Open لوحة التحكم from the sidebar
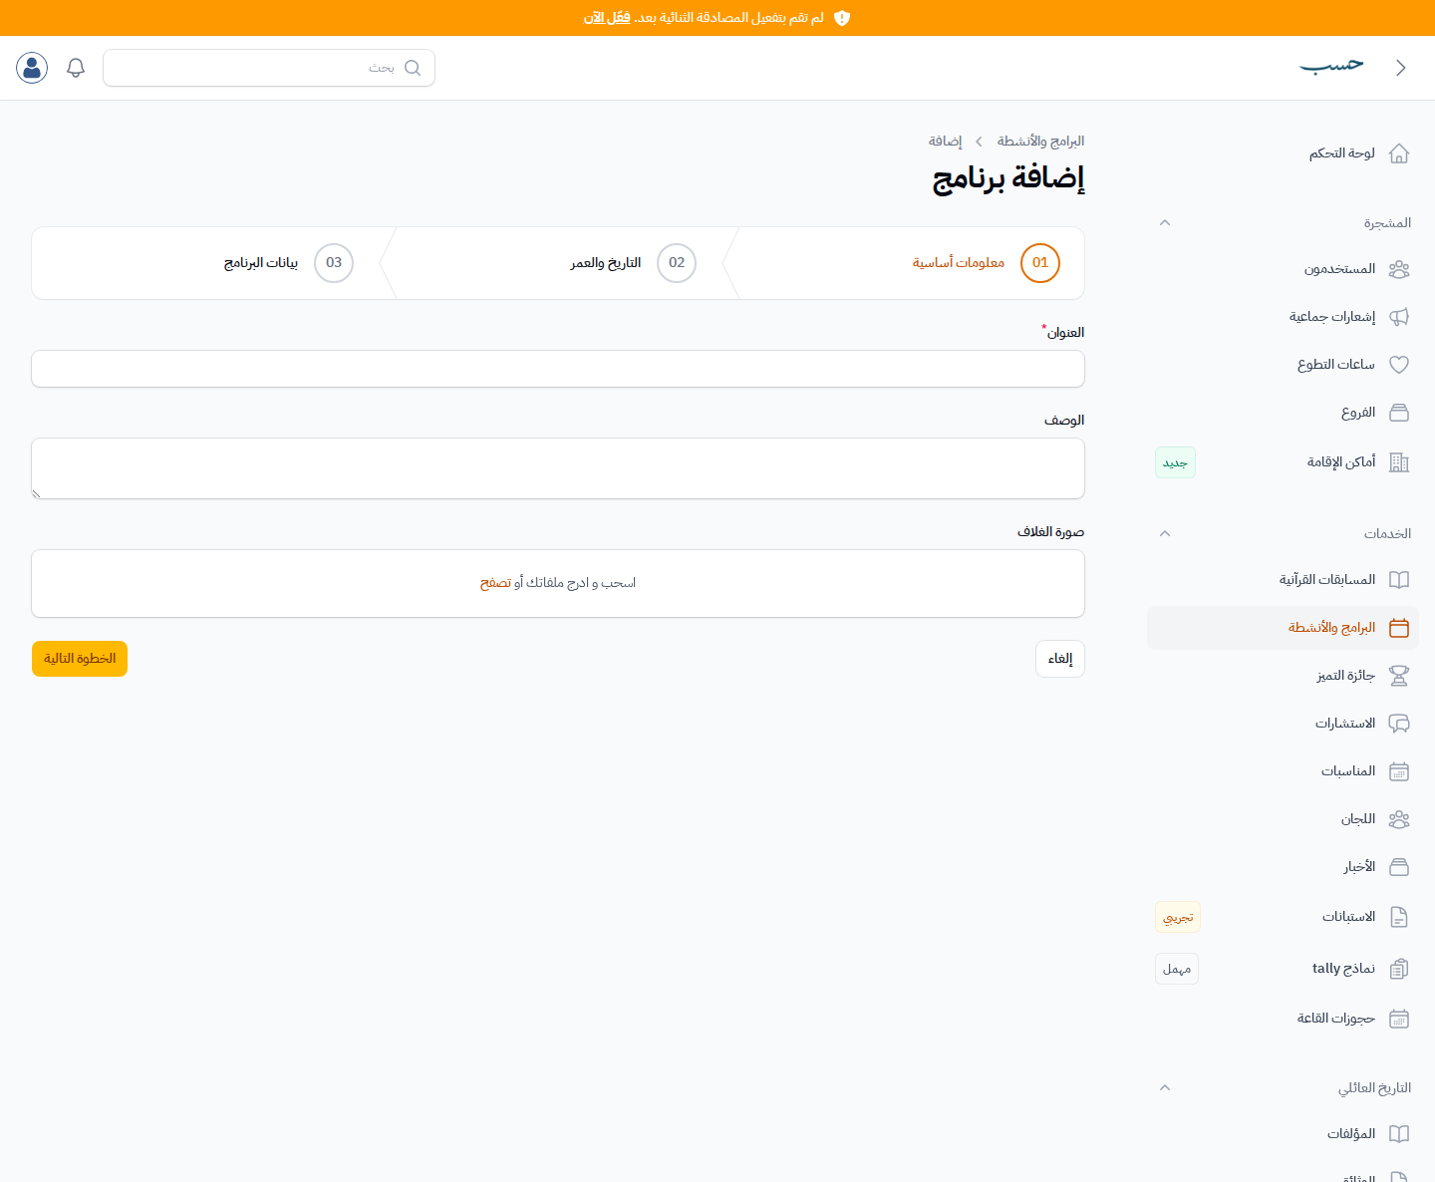The height and width of the screenshot is (1182, 1435). 1283,153
